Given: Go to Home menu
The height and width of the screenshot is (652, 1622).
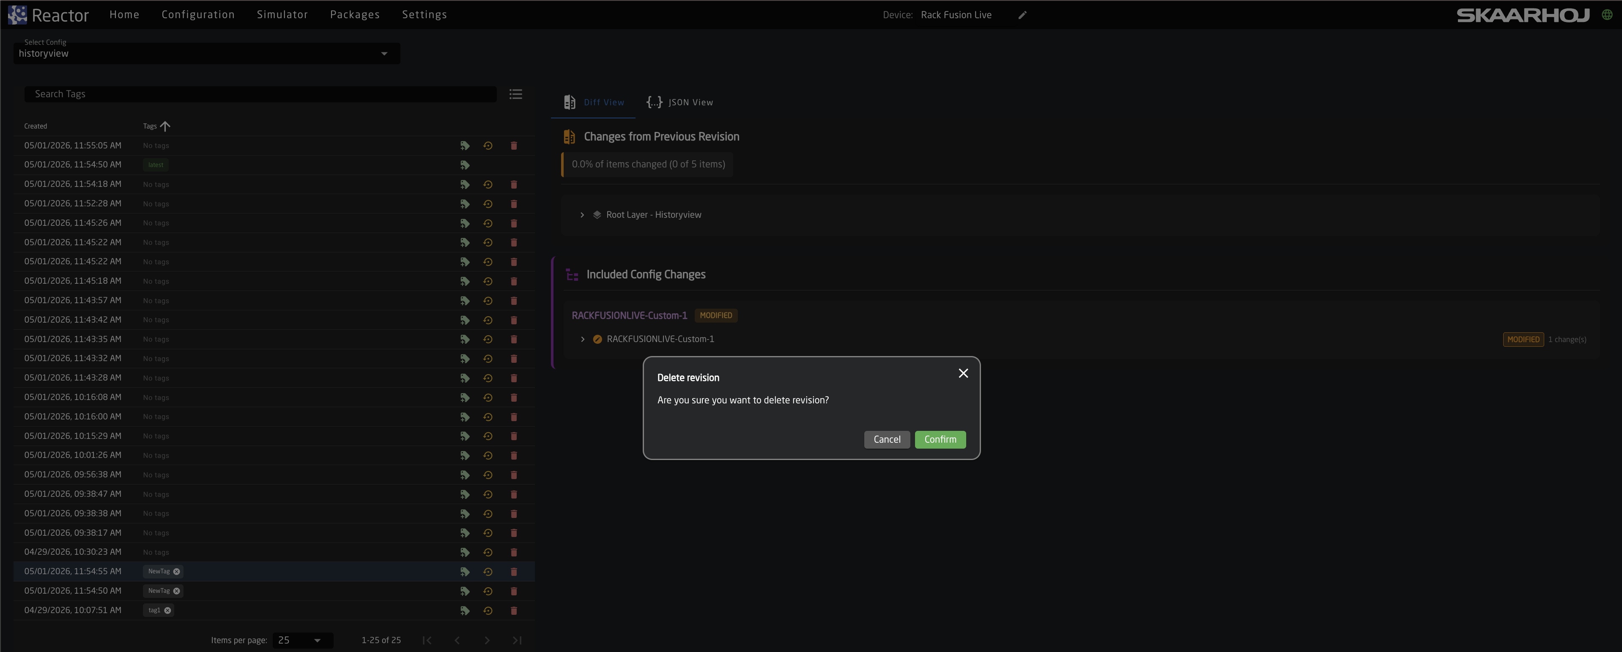Looking at the screenshot, I should (124, 14).
